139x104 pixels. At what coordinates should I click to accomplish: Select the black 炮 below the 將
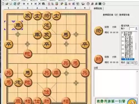pyautogui.click(x=47, y=25)
